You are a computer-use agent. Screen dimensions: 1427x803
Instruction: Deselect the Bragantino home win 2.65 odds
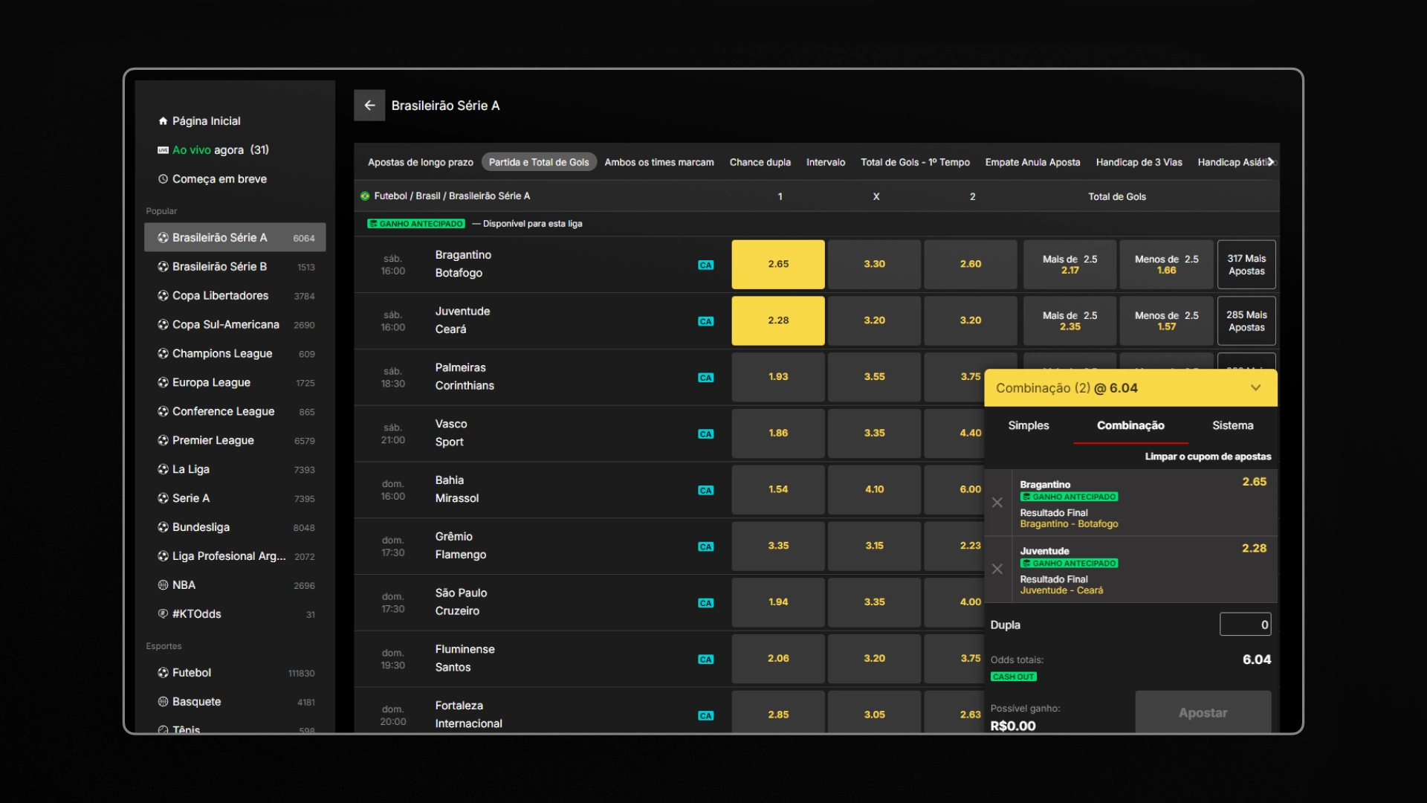tap(778, 265)
